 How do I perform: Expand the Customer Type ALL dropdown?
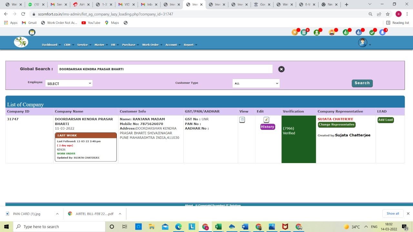coord(256,83)
